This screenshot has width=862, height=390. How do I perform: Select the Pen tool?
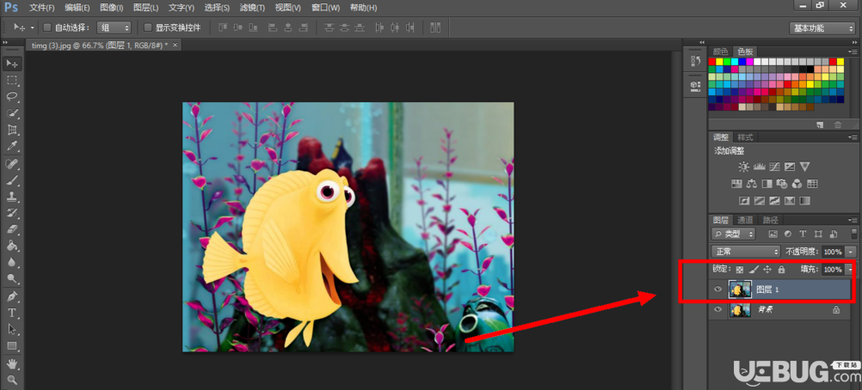click(x=11, y=296)
